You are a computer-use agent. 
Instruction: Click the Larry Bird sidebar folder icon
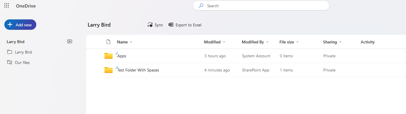tap(10, 52)
